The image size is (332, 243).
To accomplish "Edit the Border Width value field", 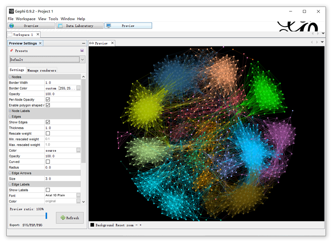I will 62,83.
